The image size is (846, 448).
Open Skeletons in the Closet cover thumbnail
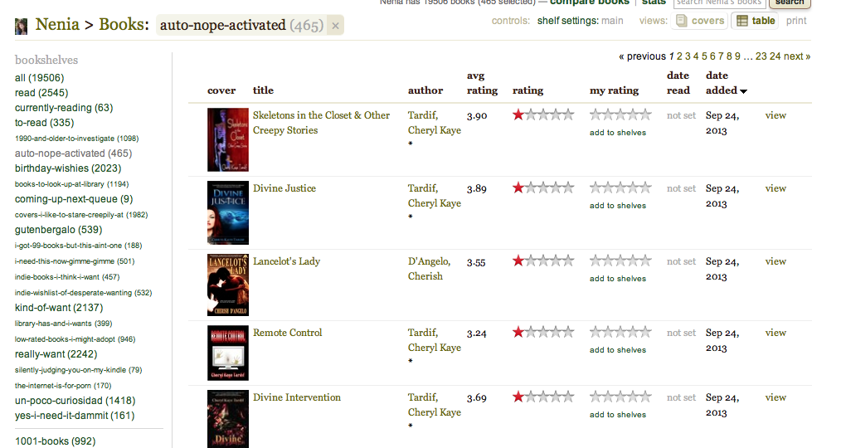(227, 139)
